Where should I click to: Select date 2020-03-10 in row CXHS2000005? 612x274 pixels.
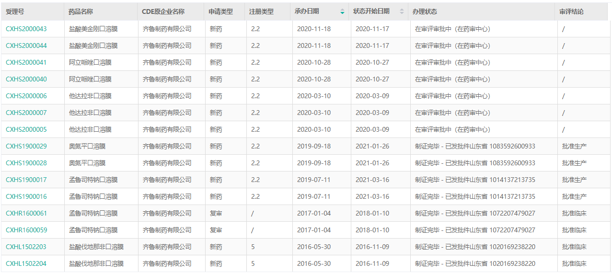pyautogui.click(x=314, y=129)
